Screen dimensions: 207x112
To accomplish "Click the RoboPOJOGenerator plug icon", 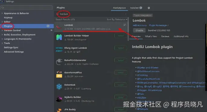I will (59, 62).
